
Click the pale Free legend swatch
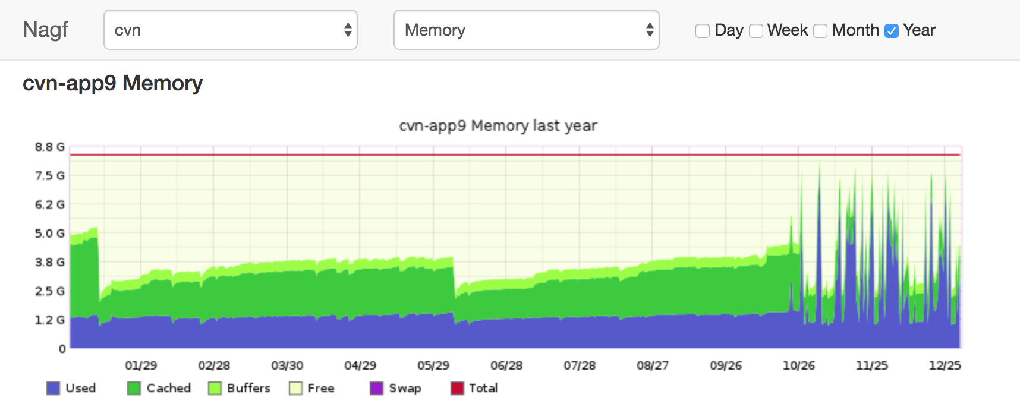coord(295,388)
